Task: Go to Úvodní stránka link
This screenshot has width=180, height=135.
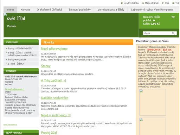Action: pos(131,3)
